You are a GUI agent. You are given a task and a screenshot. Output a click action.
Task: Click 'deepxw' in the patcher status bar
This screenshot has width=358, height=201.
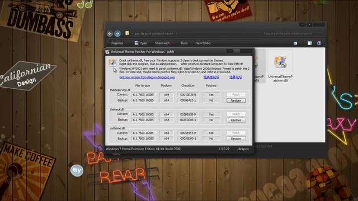pyautogui.click(x=243, y=149)
